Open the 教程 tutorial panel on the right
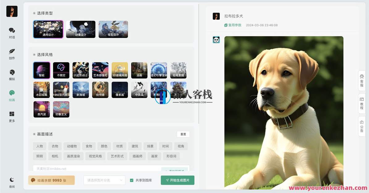 (x=362, y=103)
